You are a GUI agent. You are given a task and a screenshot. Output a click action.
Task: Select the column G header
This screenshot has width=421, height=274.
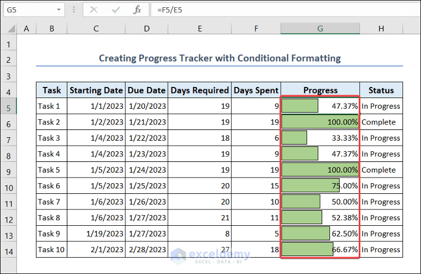tap(320, 29)
